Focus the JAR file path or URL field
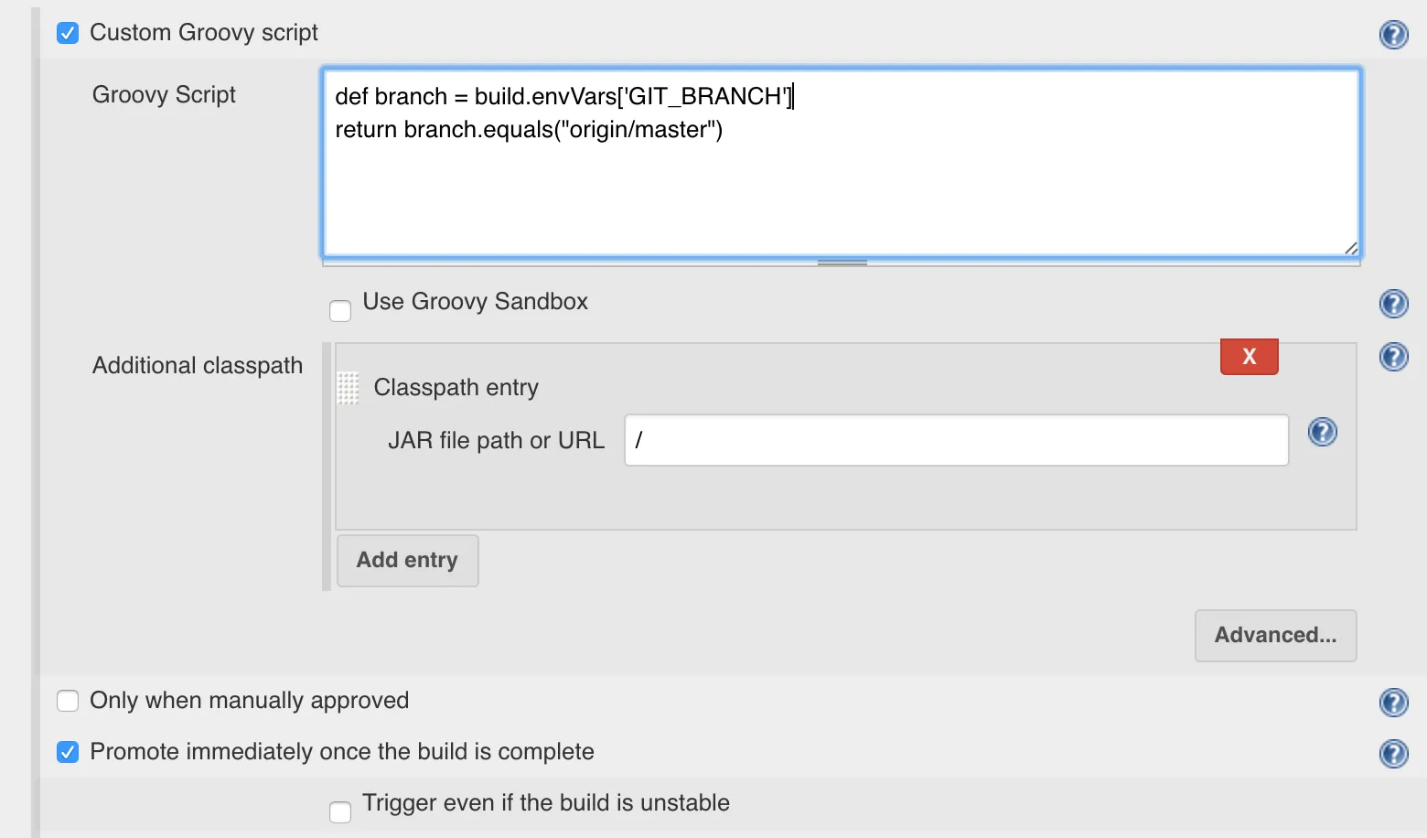Viewport: 1427px width, 838px height. click(956, 440)
